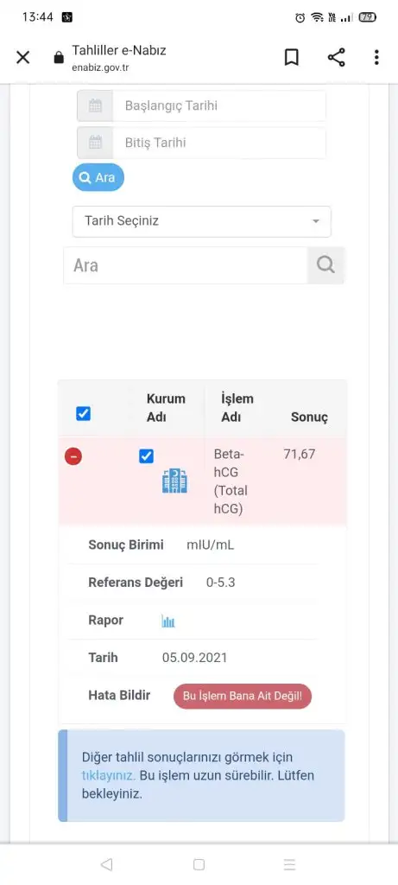Open the three-dot overflow menu

tap(376, 57)
